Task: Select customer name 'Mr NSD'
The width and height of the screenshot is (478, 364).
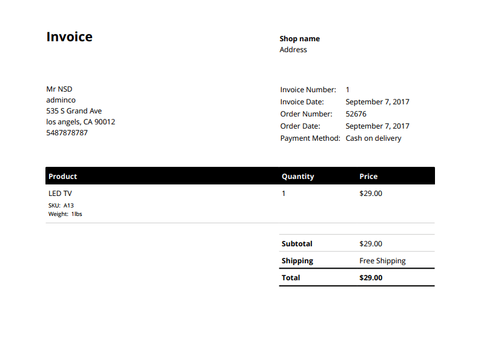Action: tap(59, 89)
